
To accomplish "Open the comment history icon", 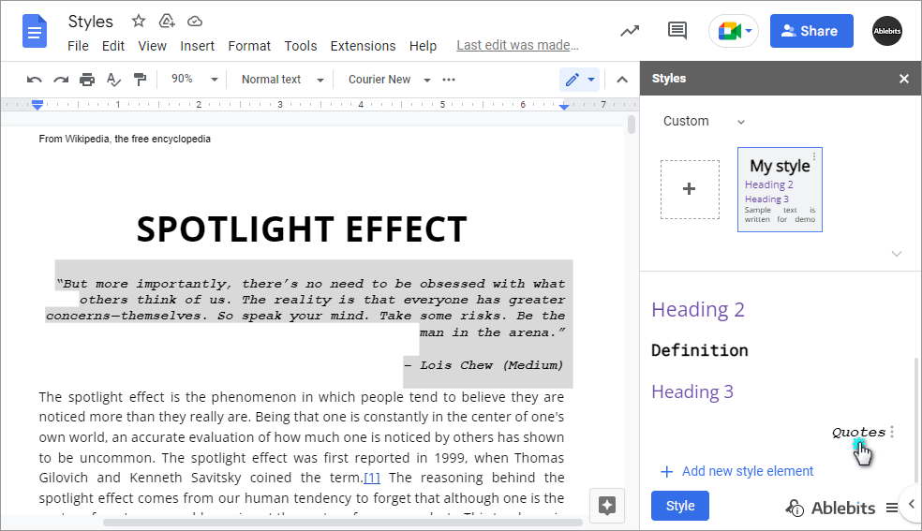I will [x=677, y=31].
